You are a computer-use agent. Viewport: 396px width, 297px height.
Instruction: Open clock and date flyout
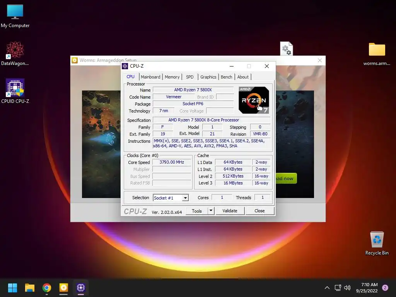click(367, 288)
